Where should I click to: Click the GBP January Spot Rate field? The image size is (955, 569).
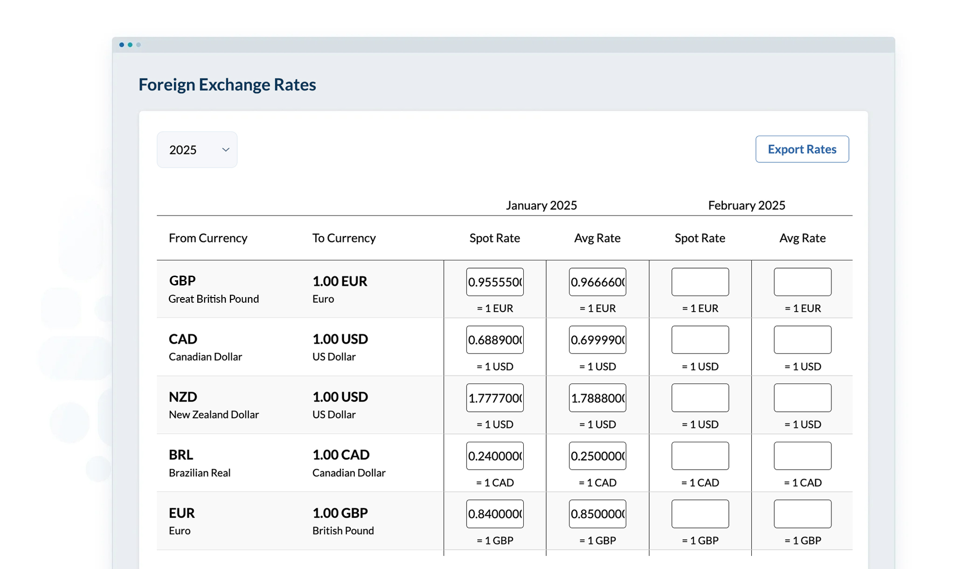(x=495, y=282)
